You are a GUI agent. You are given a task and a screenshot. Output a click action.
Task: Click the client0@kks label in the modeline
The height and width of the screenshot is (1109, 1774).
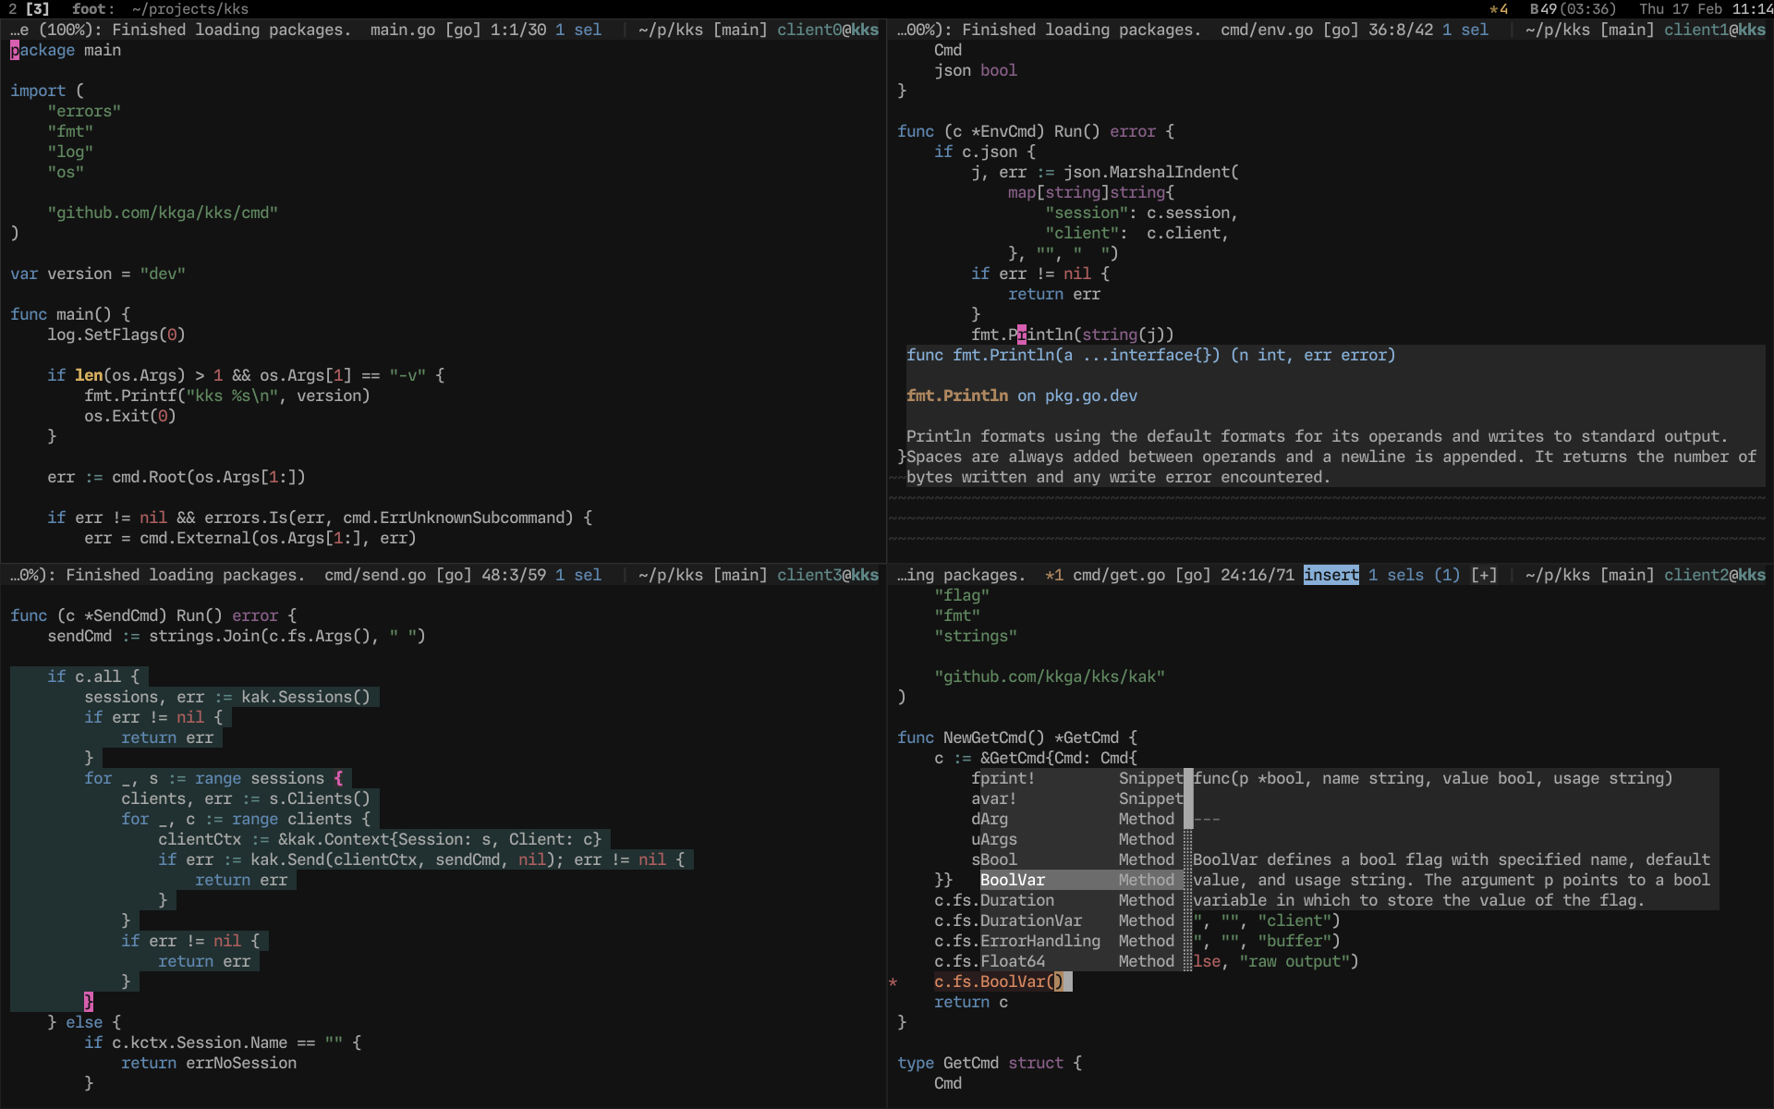coord(827,30)
